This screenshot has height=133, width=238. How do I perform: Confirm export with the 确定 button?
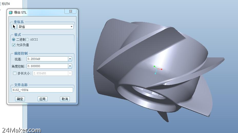pos(20,99)
